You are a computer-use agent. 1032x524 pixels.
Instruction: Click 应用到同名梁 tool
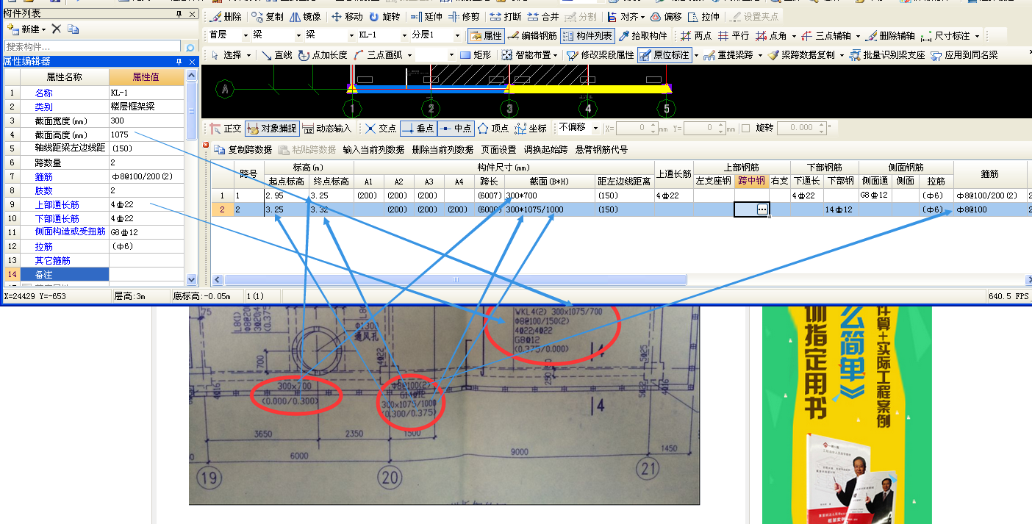[x=964, y=54]
